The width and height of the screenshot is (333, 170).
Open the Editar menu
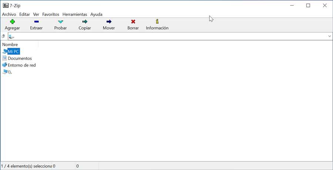25,14
